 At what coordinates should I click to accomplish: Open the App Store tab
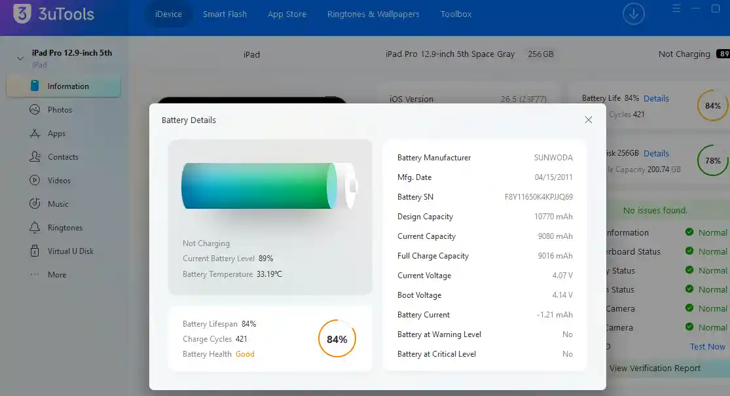tap(287, 14)
